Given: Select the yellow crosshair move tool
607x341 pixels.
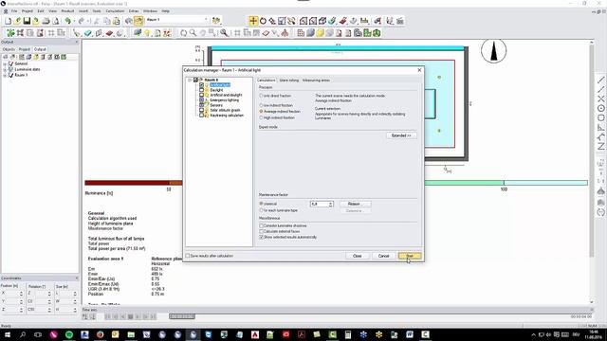Looking at the screenshot, I should click(253, 21).
